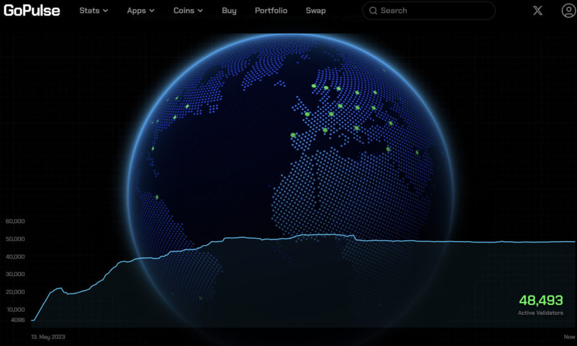Screen dimensions: 577x346
Task: Open the user profile account icon
Action: 568,11
